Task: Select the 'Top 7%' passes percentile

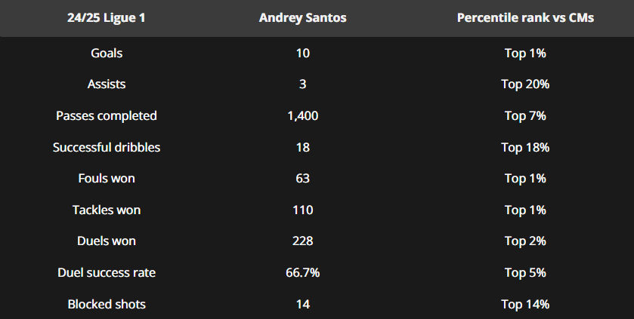Action: [525, 116]
